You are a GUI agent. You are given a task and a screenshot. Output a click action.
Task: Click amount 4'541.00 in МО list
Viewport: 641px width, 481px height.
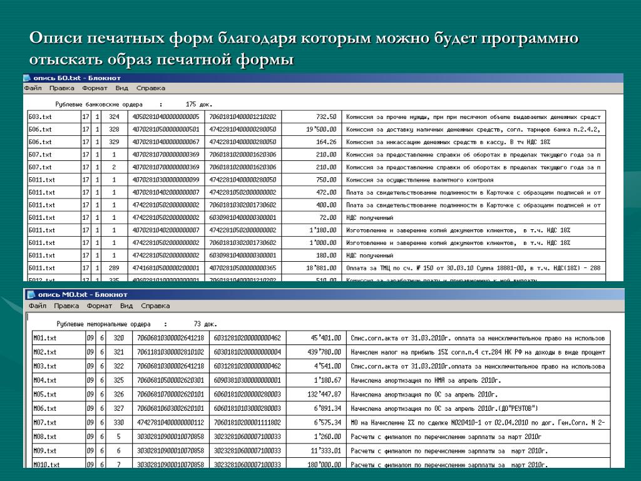(327, 366)
